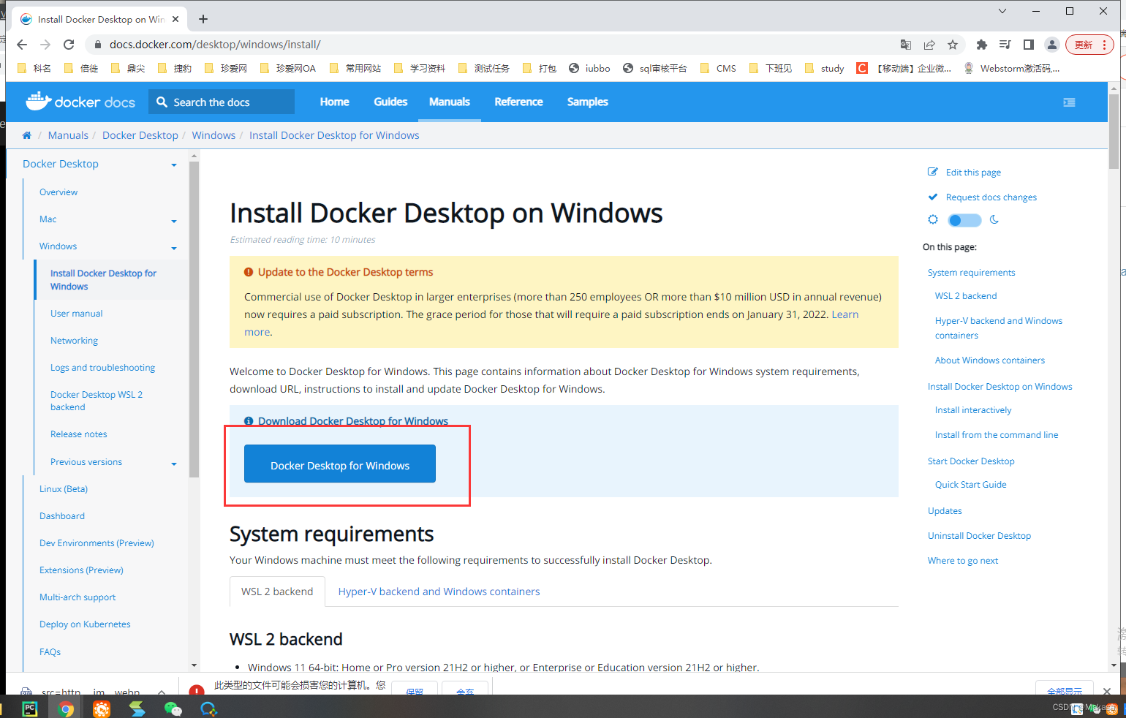Select light mode via the sun icon
1126x718 pixels.
coord(933,219)
